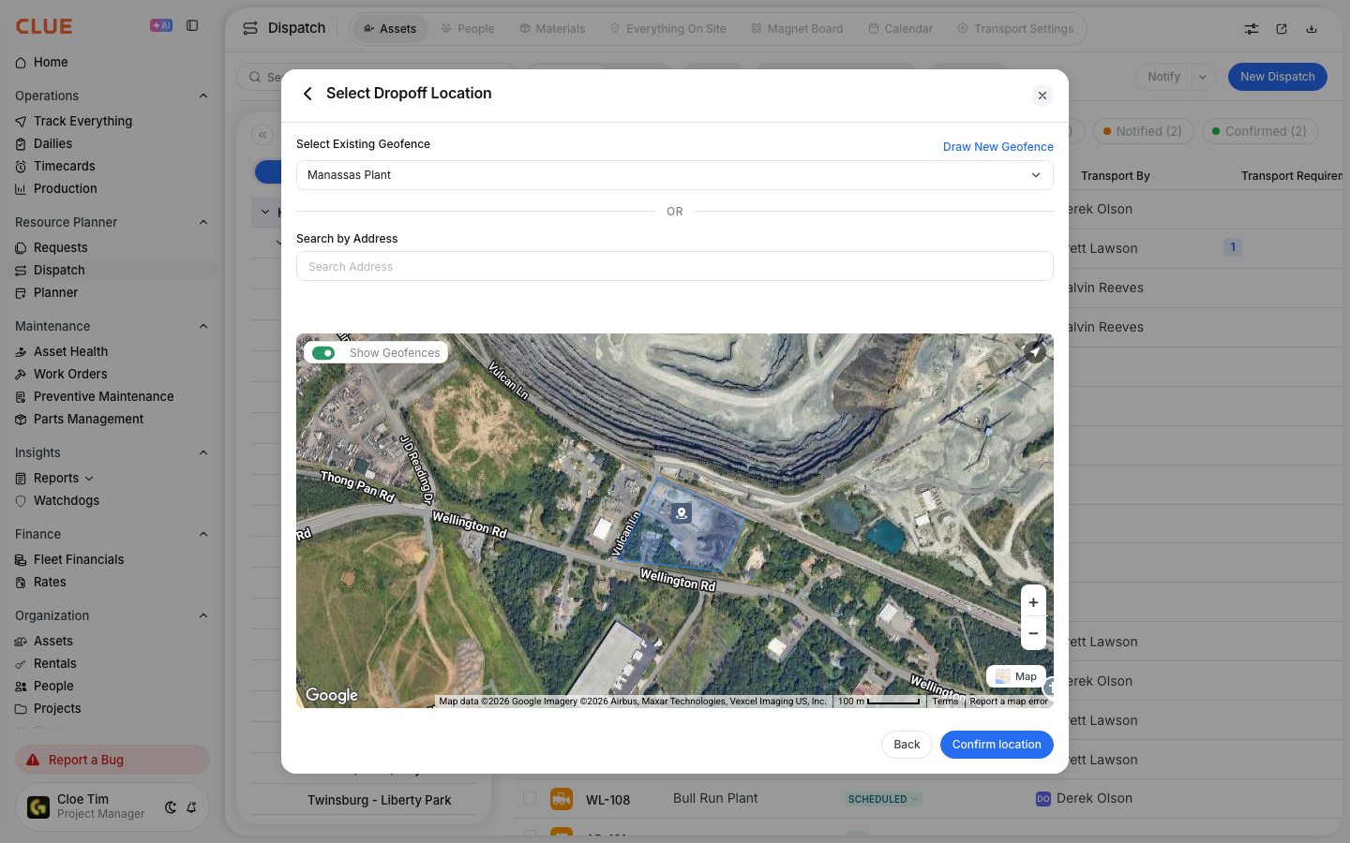Switch to Everything On Site tab

pos(667,29)
